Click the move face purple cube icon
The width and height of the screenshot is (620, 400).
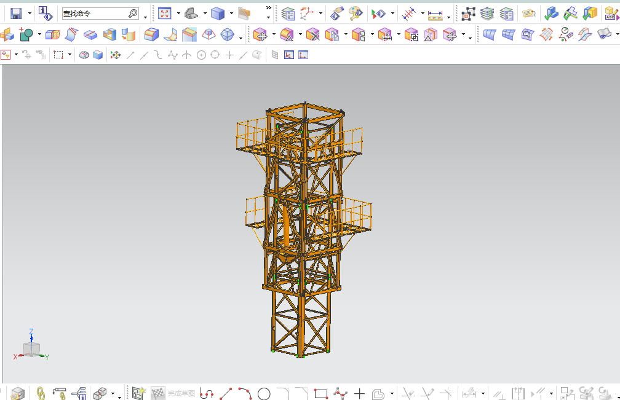coord(260,35)
